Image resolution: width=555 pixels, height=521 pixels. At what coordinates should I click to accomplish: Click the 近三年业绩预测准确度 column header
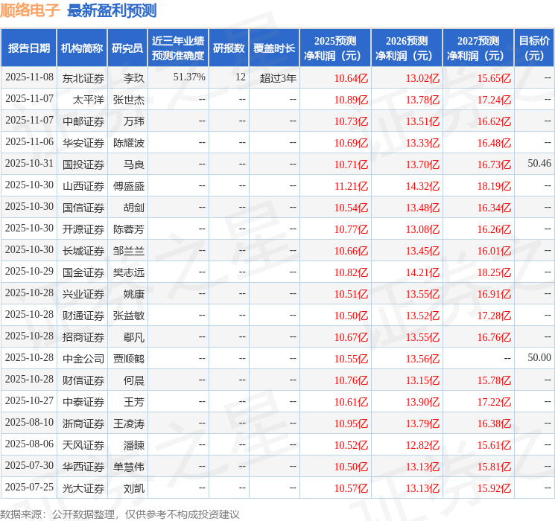click(178, 48)
